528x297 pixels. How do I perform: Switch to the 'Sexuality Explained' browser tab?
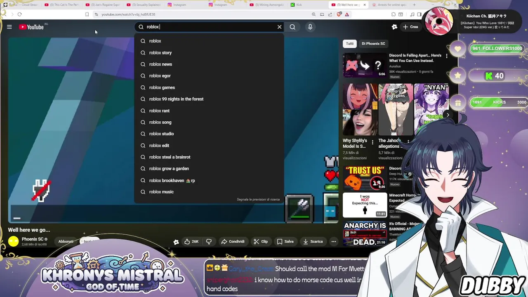point(144,5)
